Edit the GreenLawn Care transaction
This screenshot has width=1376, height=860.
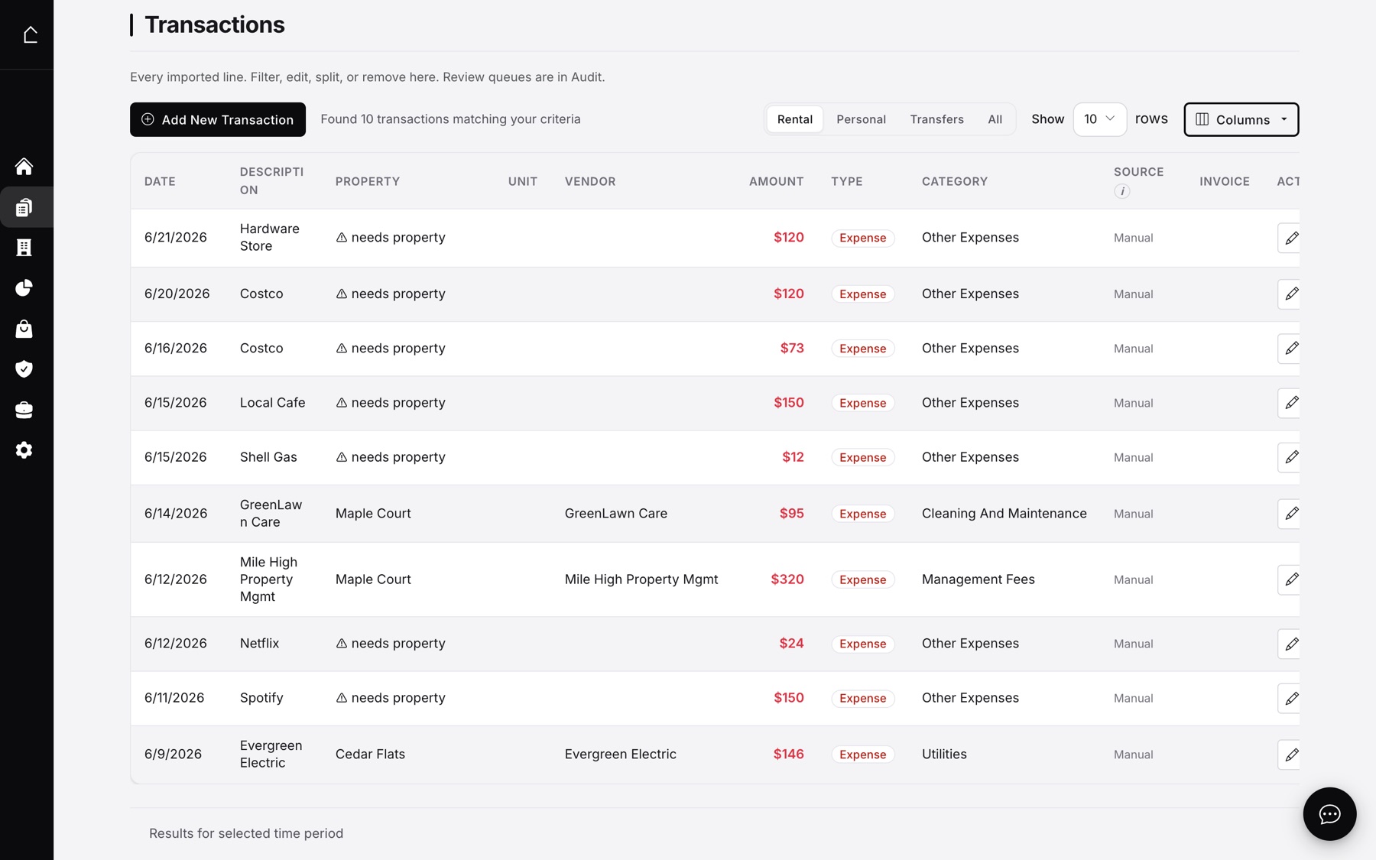click(x=1290, y=514)
